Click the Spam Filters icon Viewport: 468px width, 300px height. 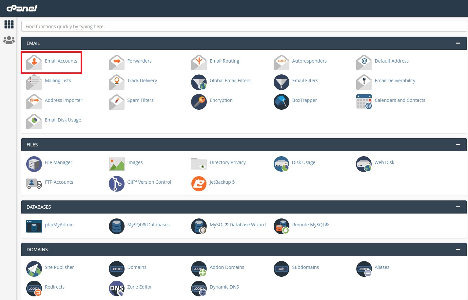(x=117, y=102)
